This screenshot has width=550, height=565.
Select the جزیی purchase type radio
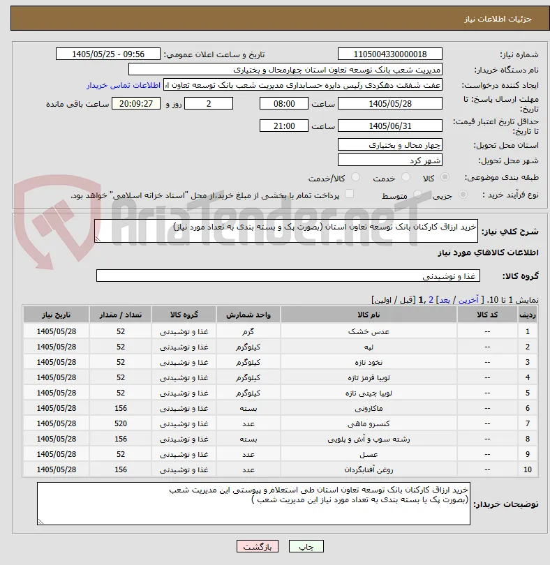pos(463,195)
